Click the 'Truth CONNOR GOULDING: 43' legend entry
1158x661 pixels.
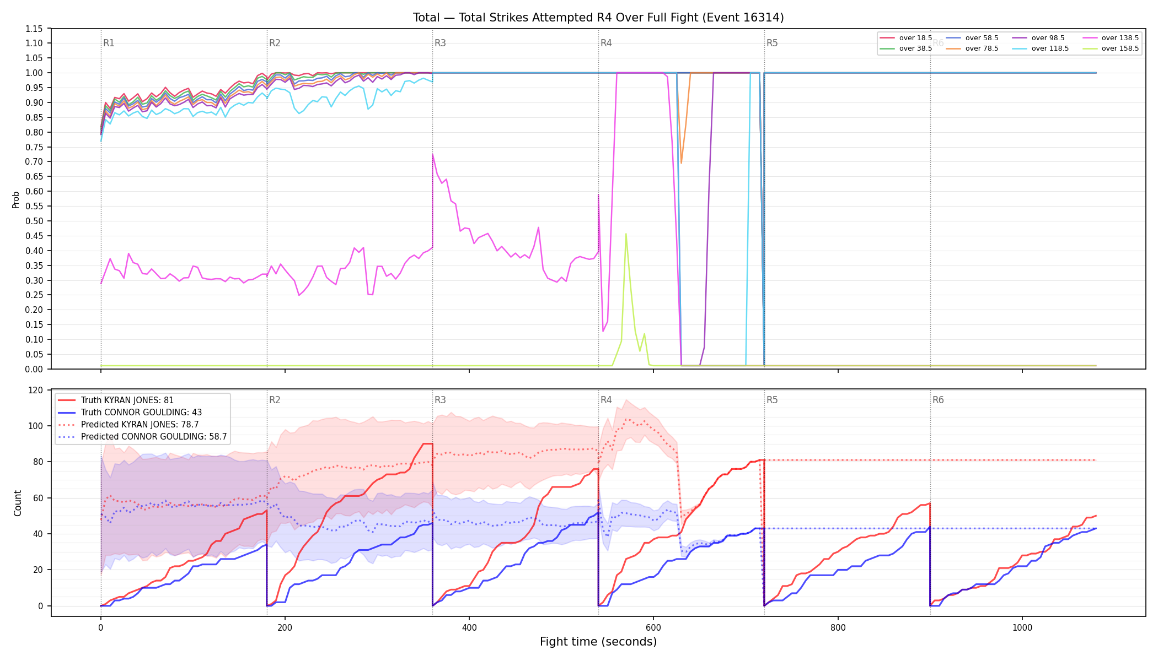tap(130, 413)
